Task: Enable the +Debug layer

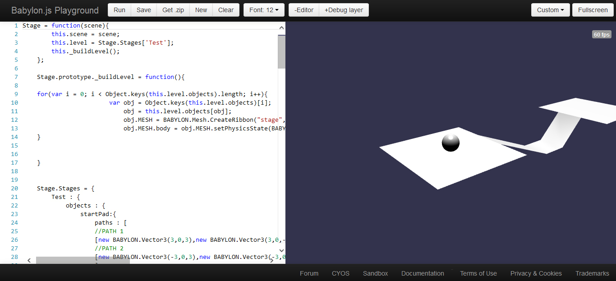Action: click(x=344, y=10)
